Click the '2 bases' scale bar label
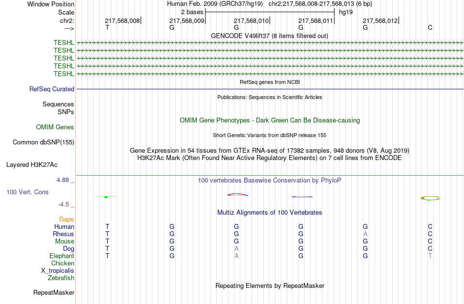The image size is (464, 304). click(x=192, y=12)
